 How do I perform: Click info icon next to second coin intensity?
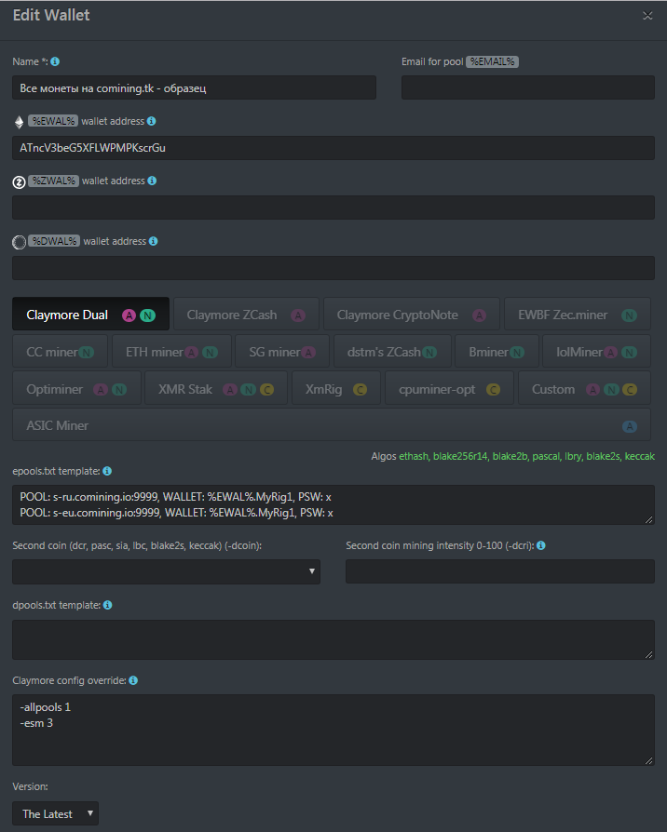(541, 545)
